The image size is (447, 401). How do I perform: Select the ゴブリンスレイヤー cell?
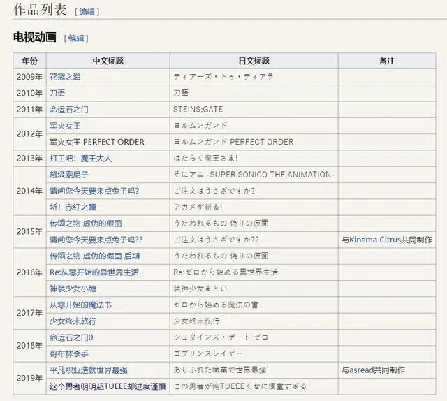tap(254, 354)
